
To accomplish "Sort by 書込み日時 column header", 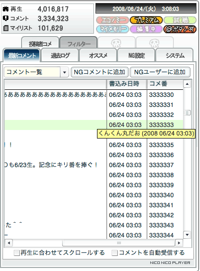I will click(127, 84).
